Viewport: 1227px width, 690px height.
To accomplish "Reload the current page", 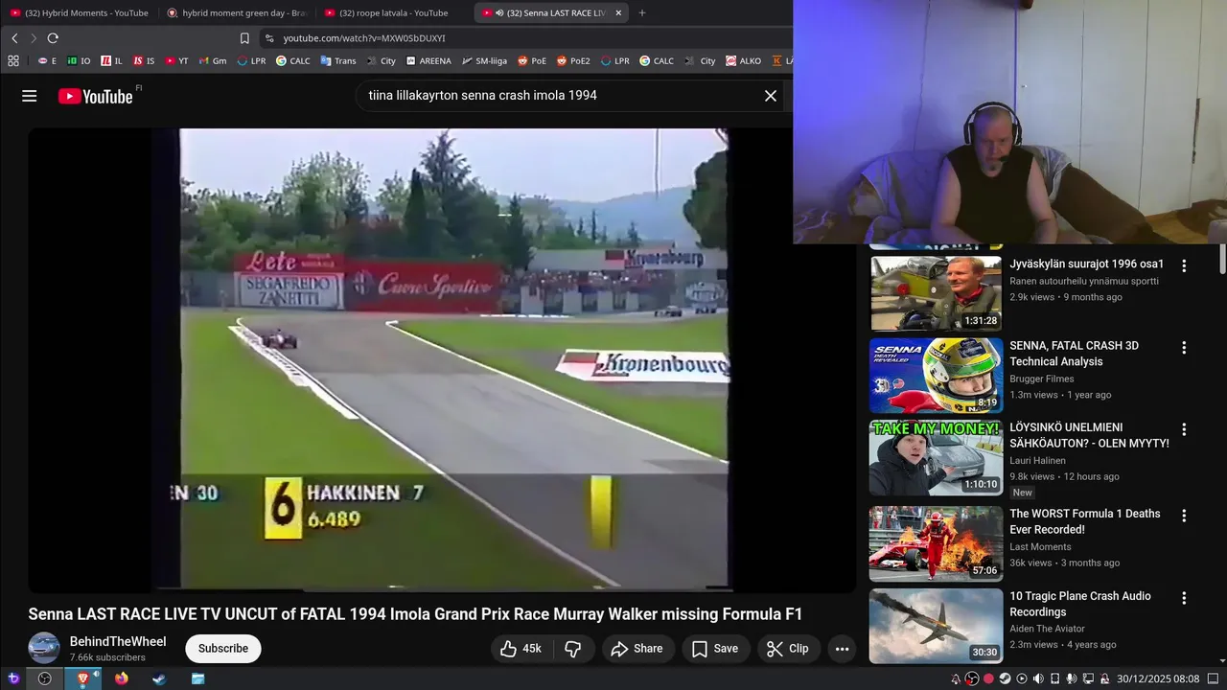I will click(x=53, y=38).
